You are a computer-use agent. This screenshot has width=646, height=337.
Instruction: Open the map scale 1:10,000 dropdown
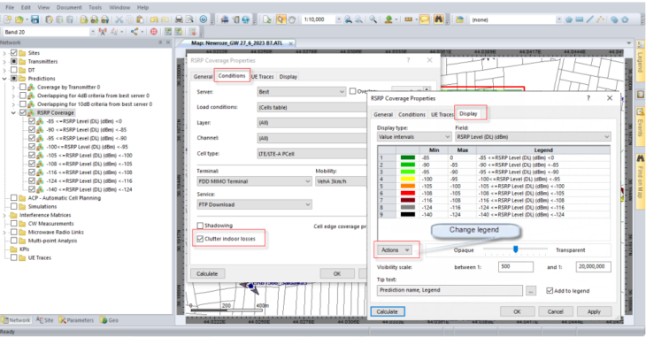(x=338, y=19)
